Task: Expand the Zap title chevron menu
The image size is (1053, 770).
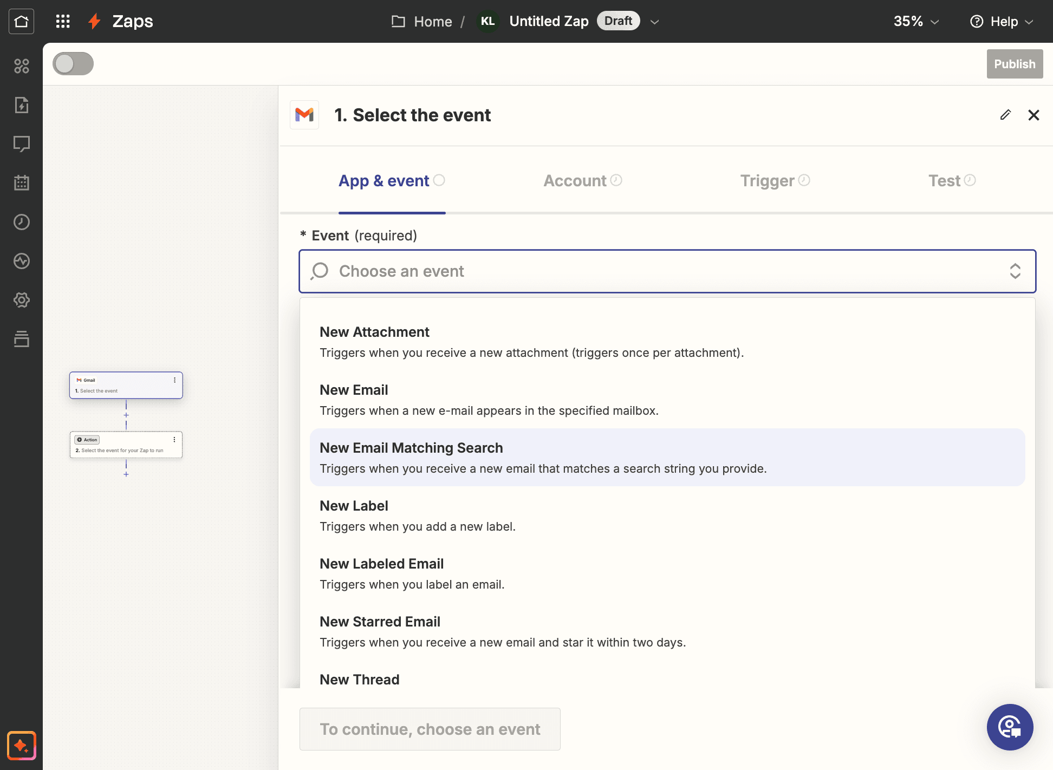Action: tap(654, 22)
